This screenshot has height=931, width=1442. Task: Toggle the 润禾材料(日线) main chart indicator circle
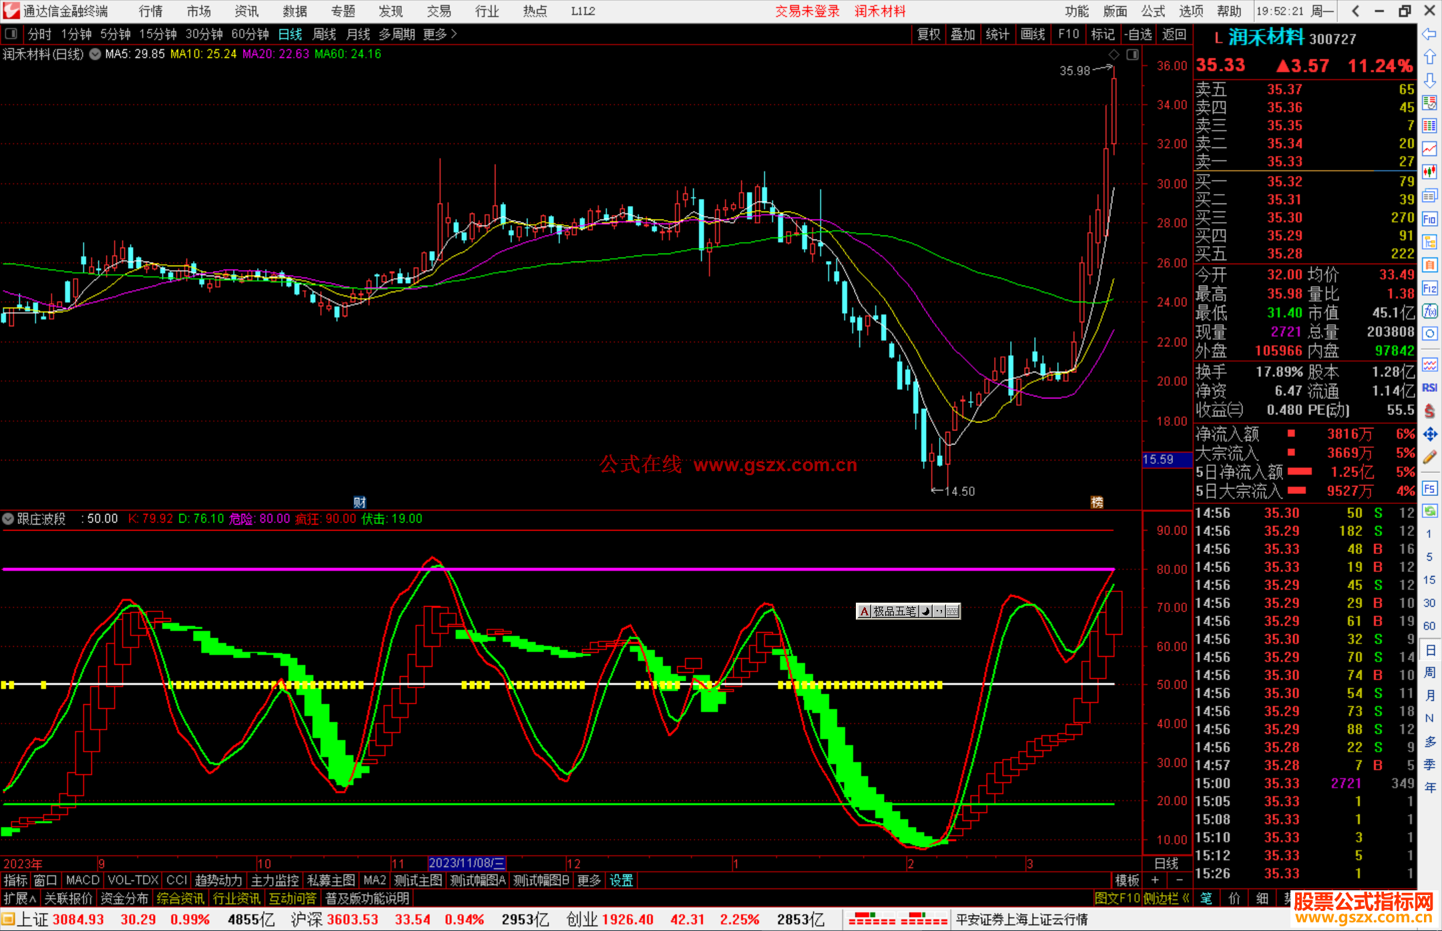(95, 54)
